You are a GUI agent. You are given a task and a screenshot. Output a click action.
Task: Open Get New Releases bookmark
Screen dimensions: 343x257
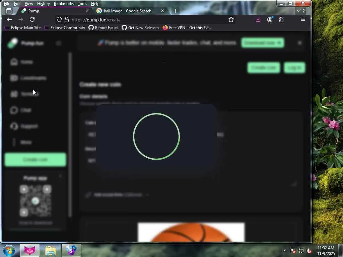[140, 27]
